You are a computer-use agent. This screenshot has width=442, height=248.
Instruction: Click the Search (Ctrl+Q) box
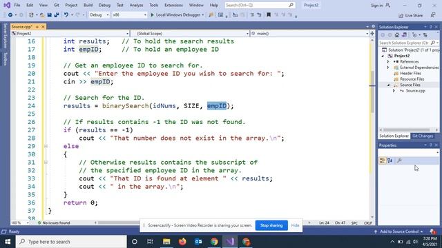coord(260,5)
